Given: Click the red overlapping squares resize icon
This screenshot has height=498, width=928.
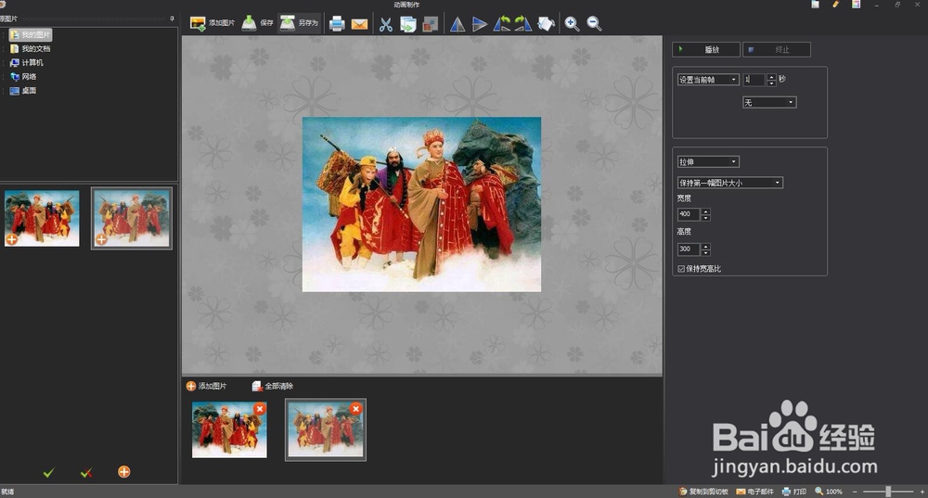Looking at the screenshot, I should [x=431, y=24].
